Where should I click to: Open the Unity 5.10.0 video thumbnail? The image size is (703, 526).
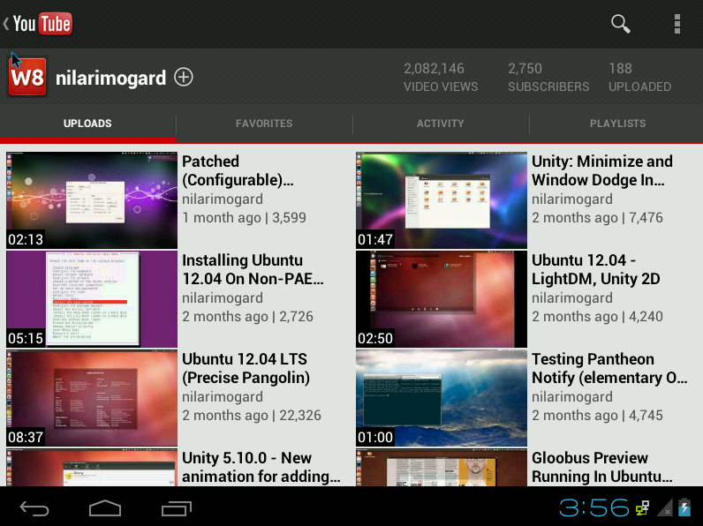click(x=92, y=467)
